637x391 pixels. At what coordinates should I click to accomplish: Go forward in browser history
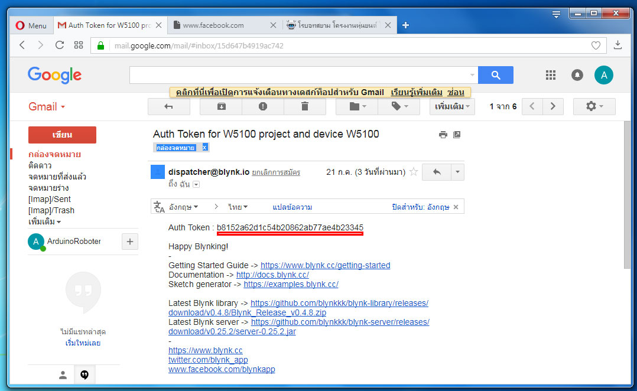(40, 45)
